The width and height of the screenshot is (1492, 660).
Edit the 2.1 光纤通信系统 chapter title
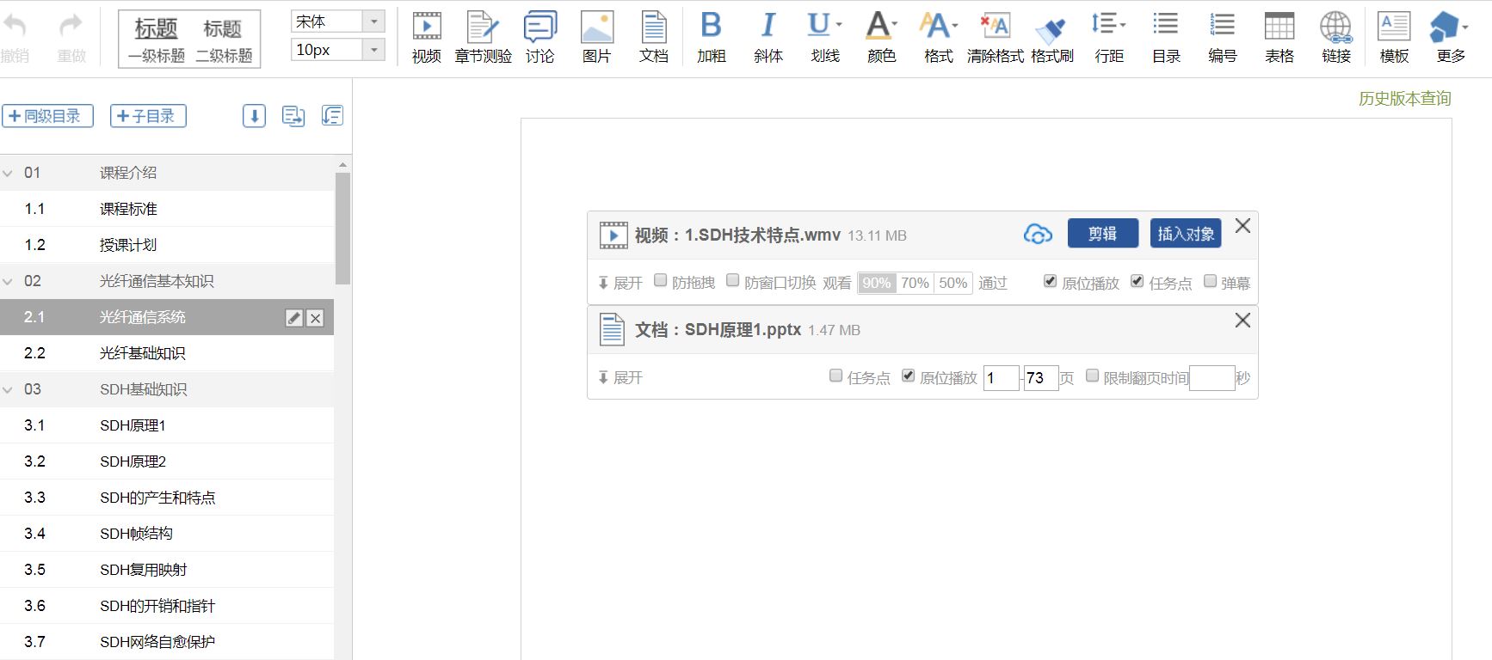click(294, 318)
